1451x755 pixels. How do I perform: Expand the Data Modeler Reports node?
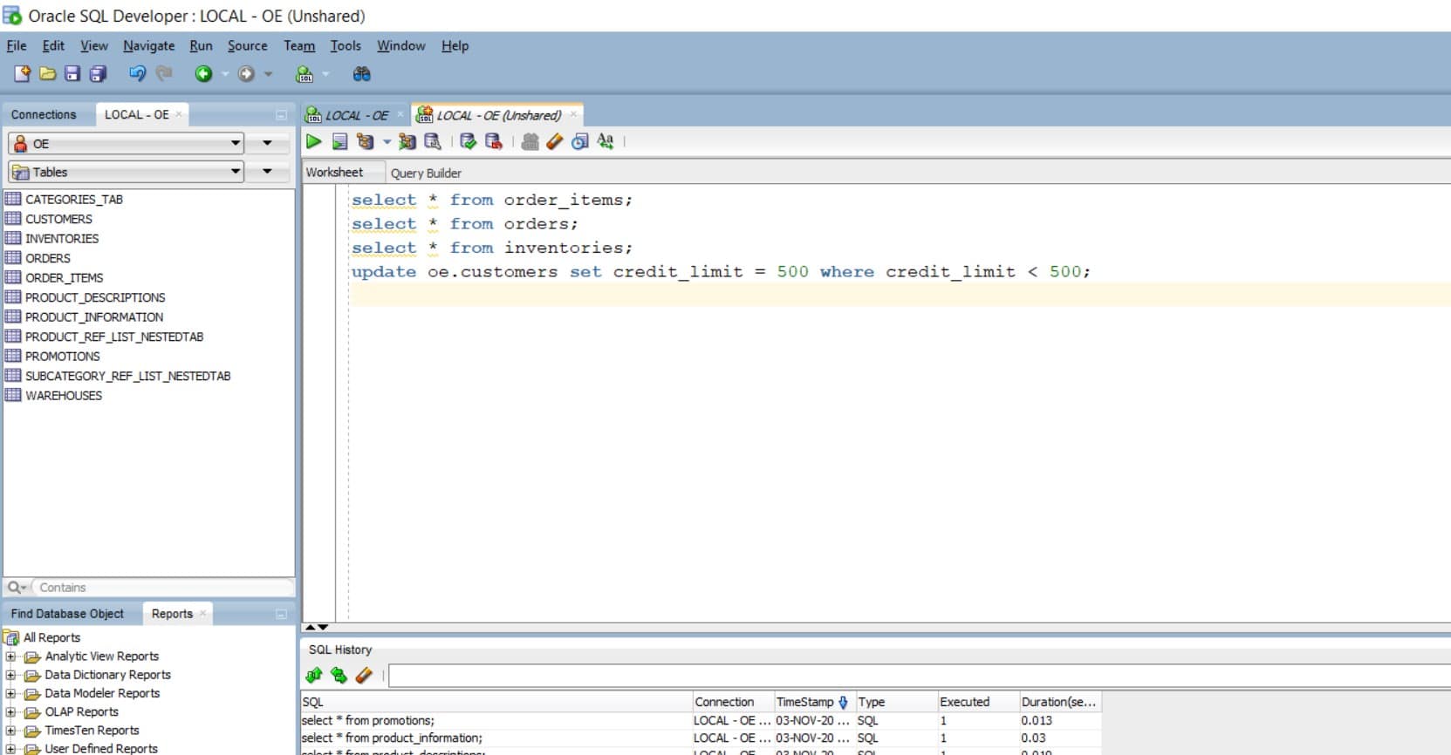[10, 694]
